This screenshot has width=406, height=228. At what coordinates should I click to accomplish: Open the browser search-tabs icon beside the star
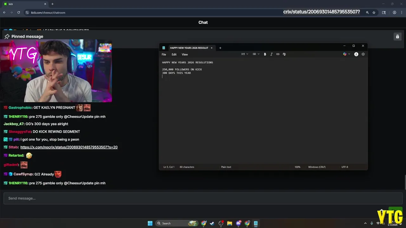point(384,12)
